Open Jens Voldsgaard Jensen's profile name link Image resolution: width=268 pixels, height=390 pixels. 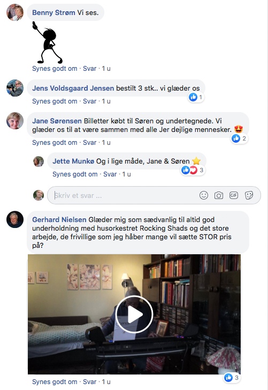73,89
